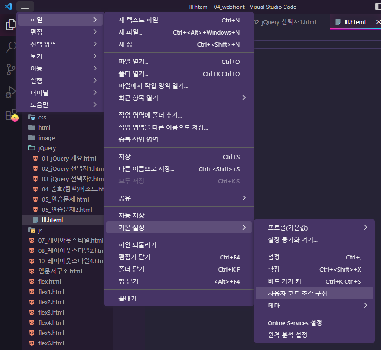Expand 기본 설정 submenu

coord(179,227)
